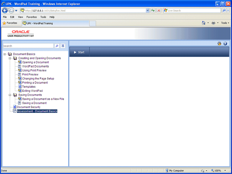The height and width of the screenshot is (174, 232).
Task: Open the Preferences gear icon
Action: coord(219,43)
